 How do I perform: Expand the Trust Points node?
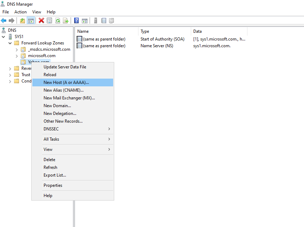click(x=10, y=75)
